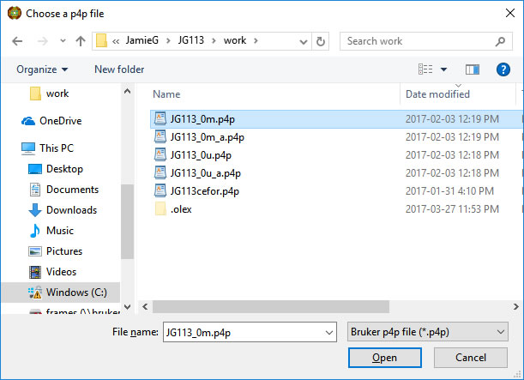The height and width of the screenshot is (380, 524).
Task: Select Downloads in the navigation pane
Action: click(x=71, y=210)
